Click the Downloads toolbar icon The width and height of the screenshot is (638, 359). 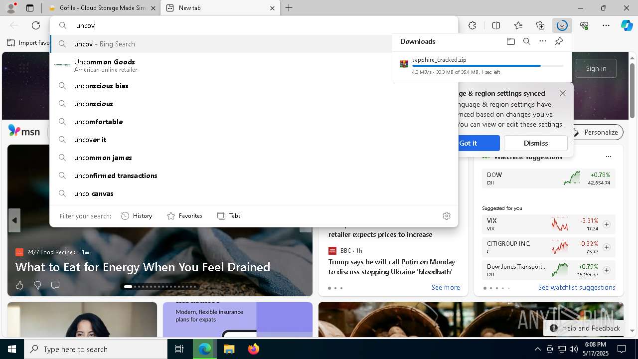562,25
